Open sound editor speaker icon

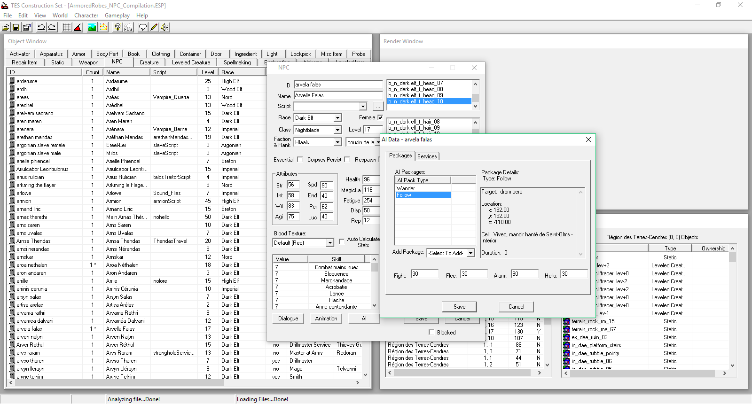(164, 27)
